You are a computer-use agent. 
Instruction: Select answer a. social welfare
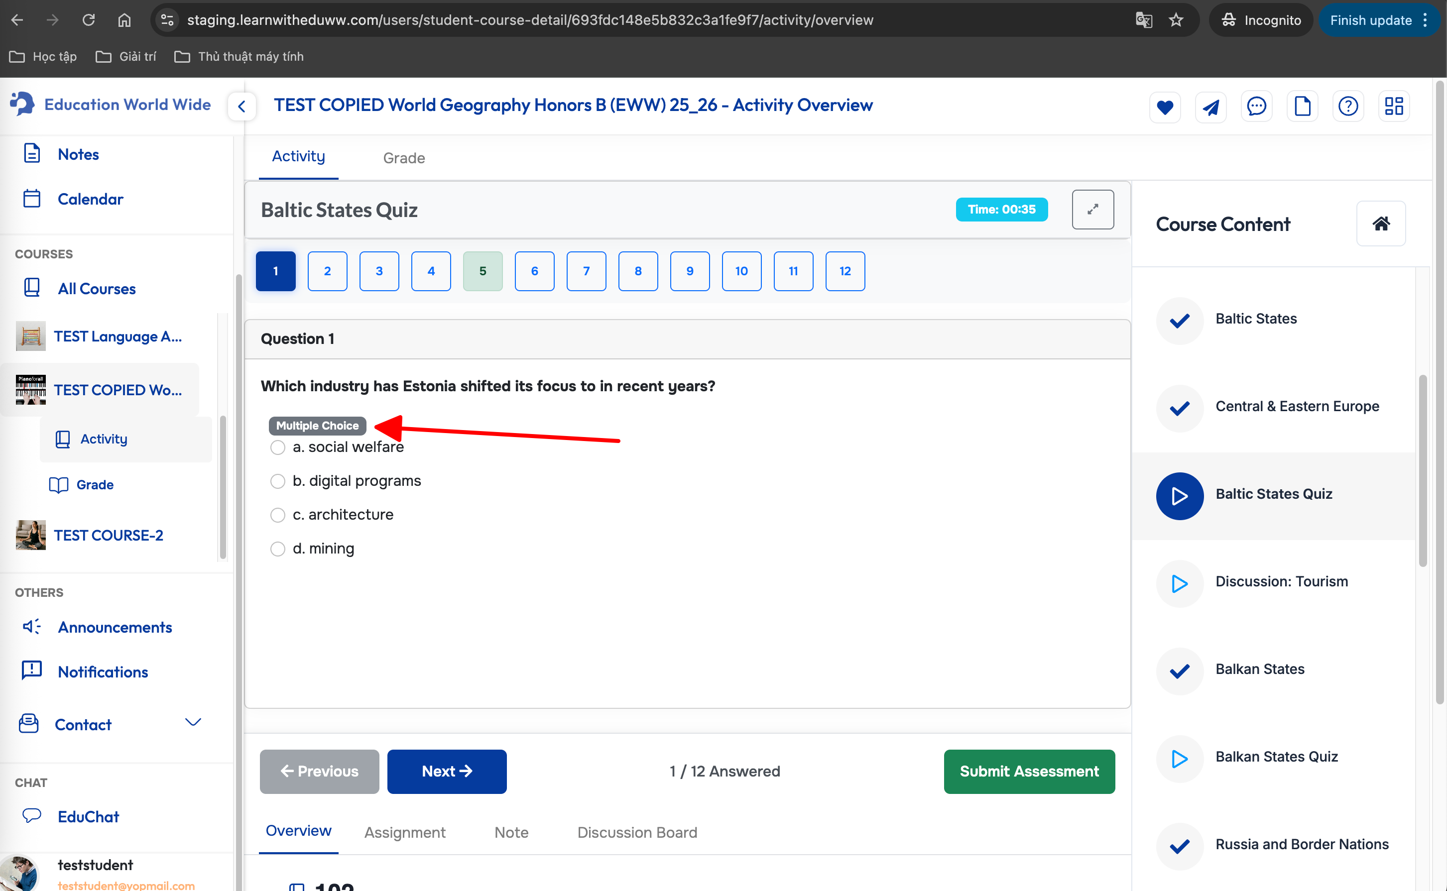click(278, 447)
